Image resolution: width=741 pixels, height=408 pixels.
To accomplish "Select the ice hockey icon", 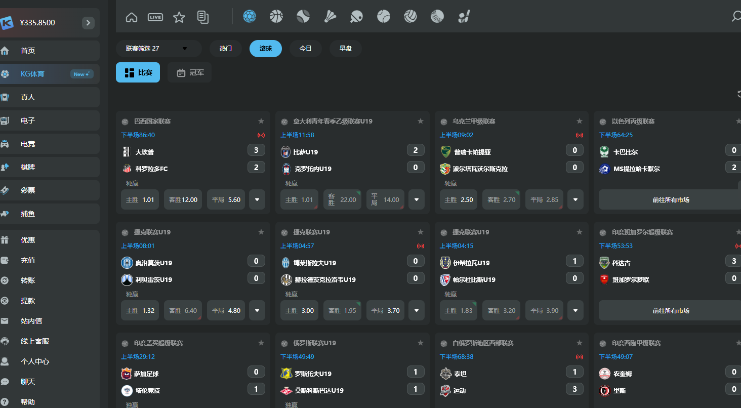I will tap(464, 17).
